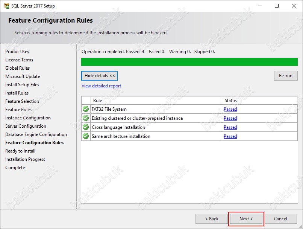Viewport: 303px width, 229px height.
Task: Select Install Setup Files step
Action: coord(22,85)
